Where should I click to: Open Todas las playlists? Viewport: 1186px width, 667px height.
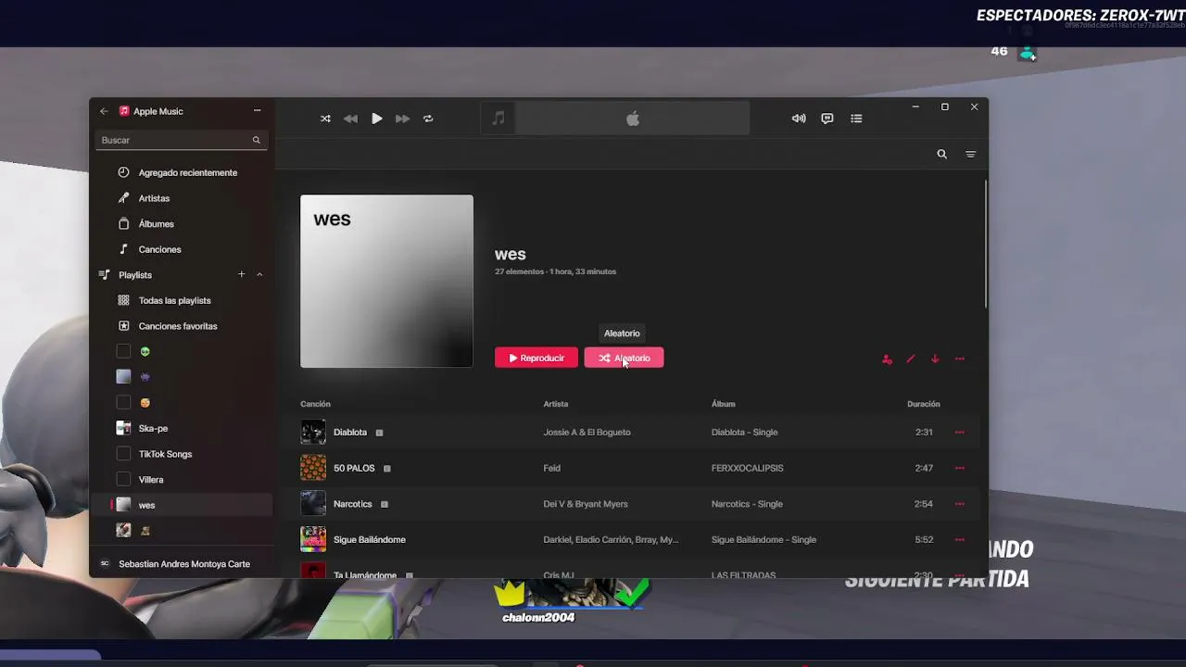click(x=174, y=301)
